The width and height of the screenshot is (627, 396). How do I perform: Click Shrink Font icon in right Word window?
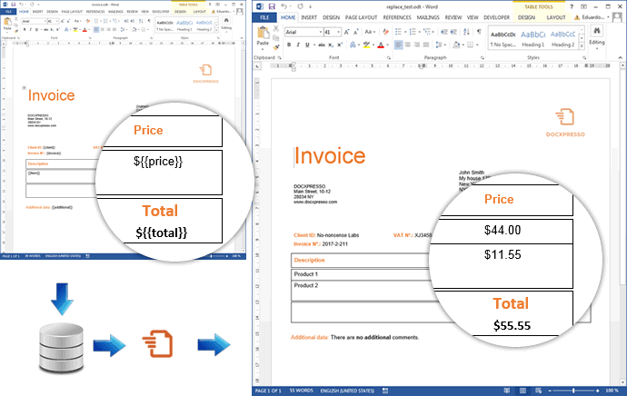point(356,32)
